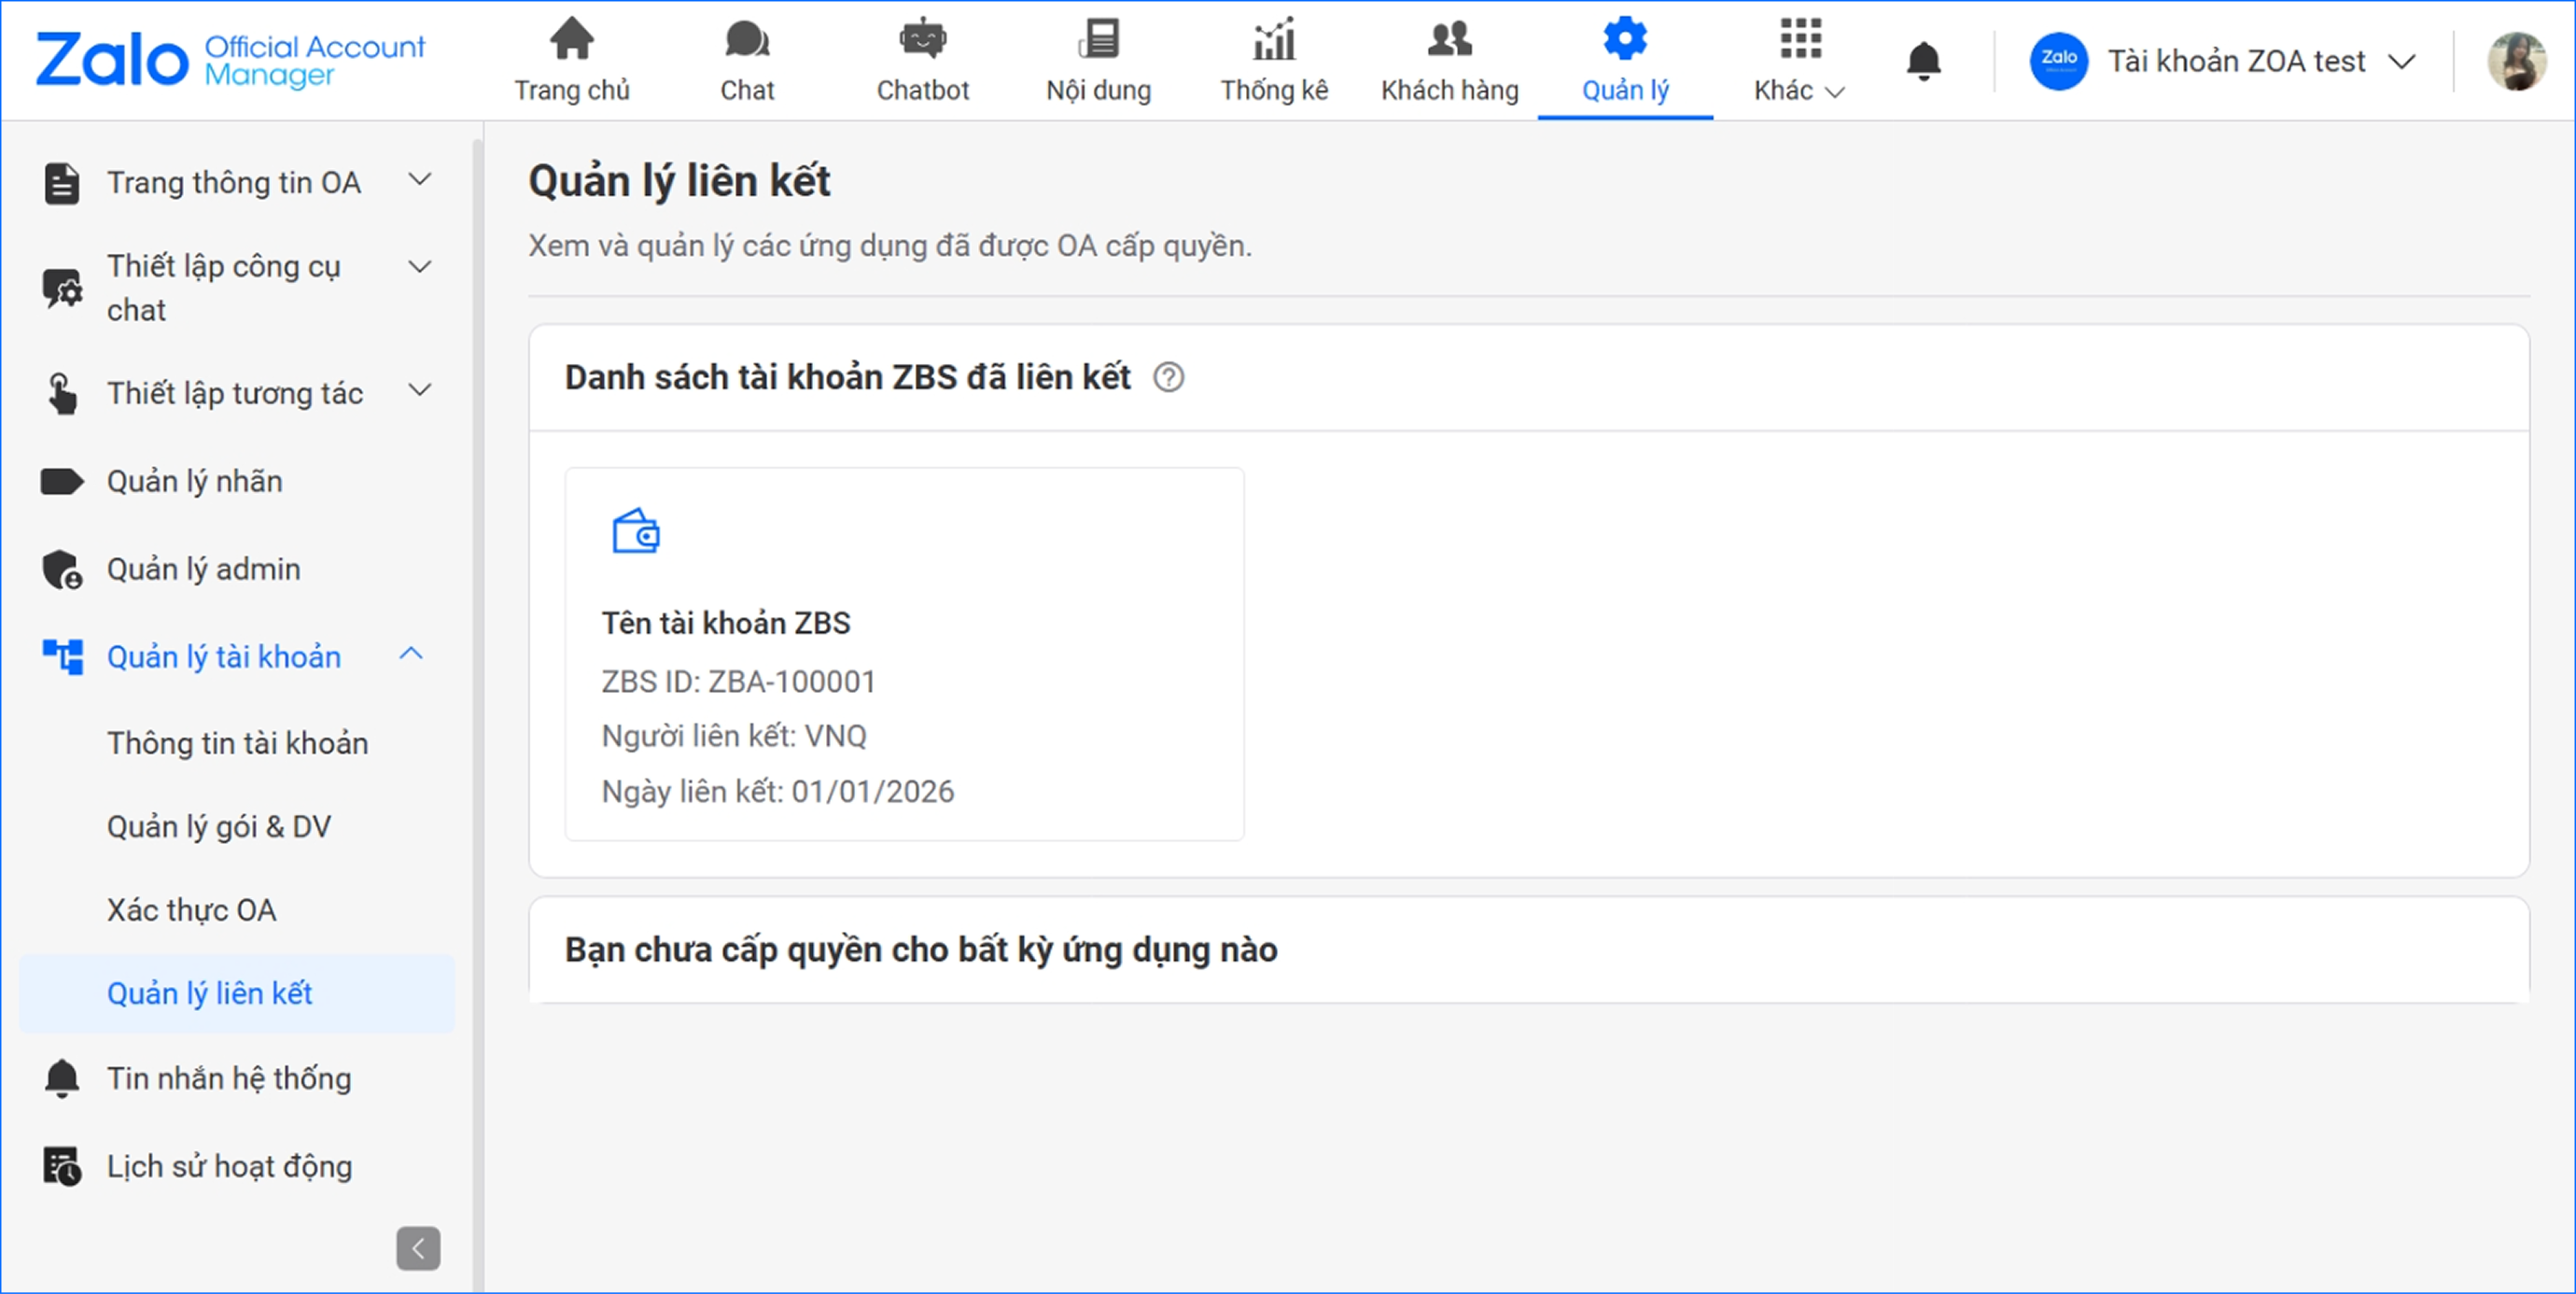Open Khách hàng customers icon

1449,40
